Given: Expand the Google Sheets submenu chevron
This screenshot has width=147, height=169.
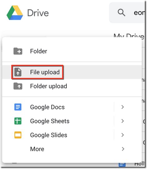Looking at the screenshot, I should [123, 121].
